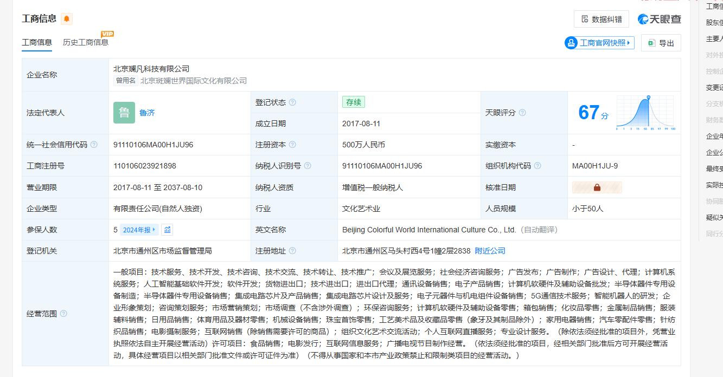Select the 工商信息 tab
The image size is (723, 377).
pyautogui.click(x=37, y=42)
